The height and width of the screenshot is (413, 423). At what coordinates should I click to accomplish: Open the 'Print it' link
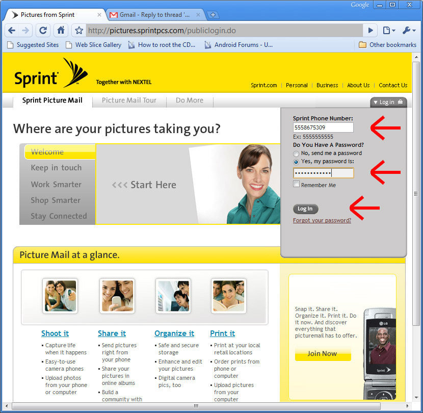(223, 333)
